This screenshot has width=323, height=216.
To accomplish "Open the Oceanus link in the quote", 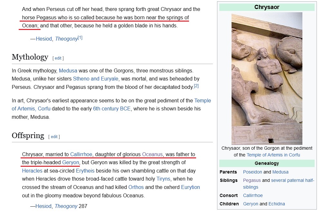I will (152, 154).
